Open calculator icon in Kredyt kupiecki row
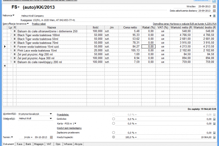Image resolution: width=219 pixels, height=146 pixels. (214, 137)
